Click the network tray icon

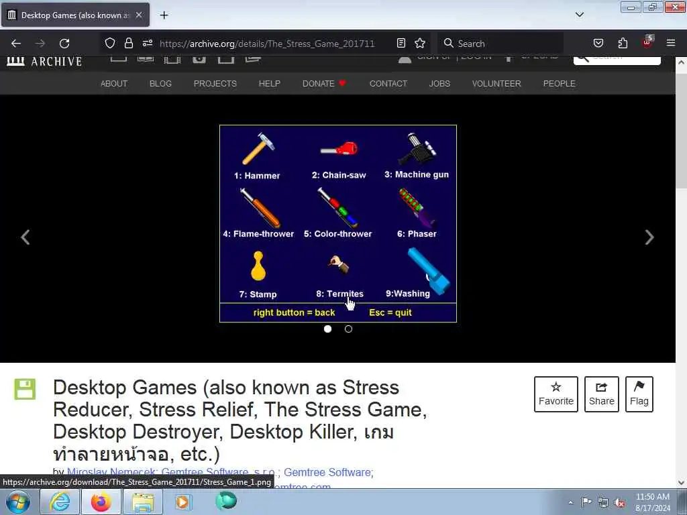pyautogui.click(x=603, y=502)
